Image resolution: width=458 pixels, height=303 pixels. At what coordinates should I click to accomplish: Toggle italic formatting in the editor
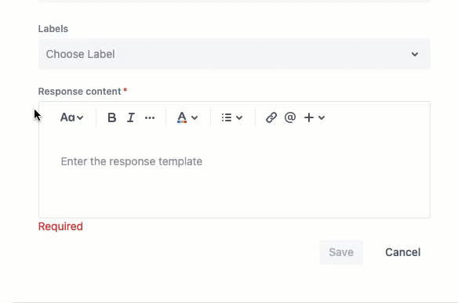[x=130, y=117]
